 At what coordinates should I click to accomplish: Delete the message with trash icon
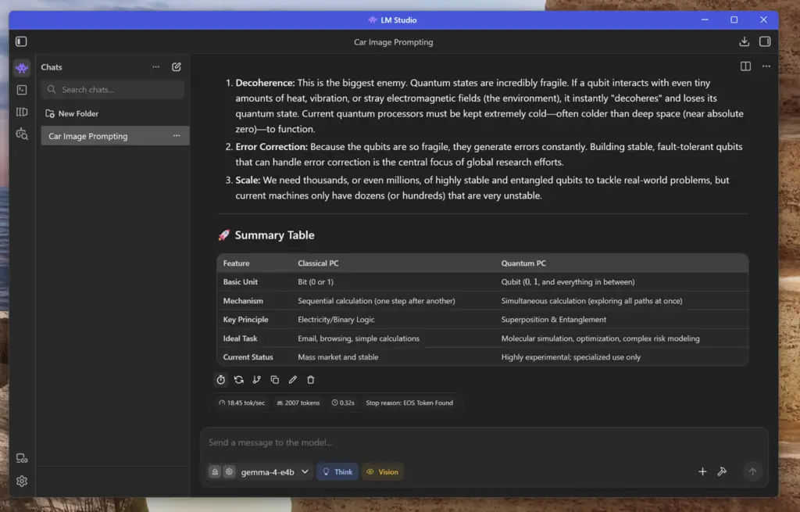[311, 380]
